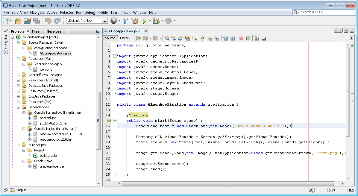Click the Save All toolbar icon

(x=37, y=21)
